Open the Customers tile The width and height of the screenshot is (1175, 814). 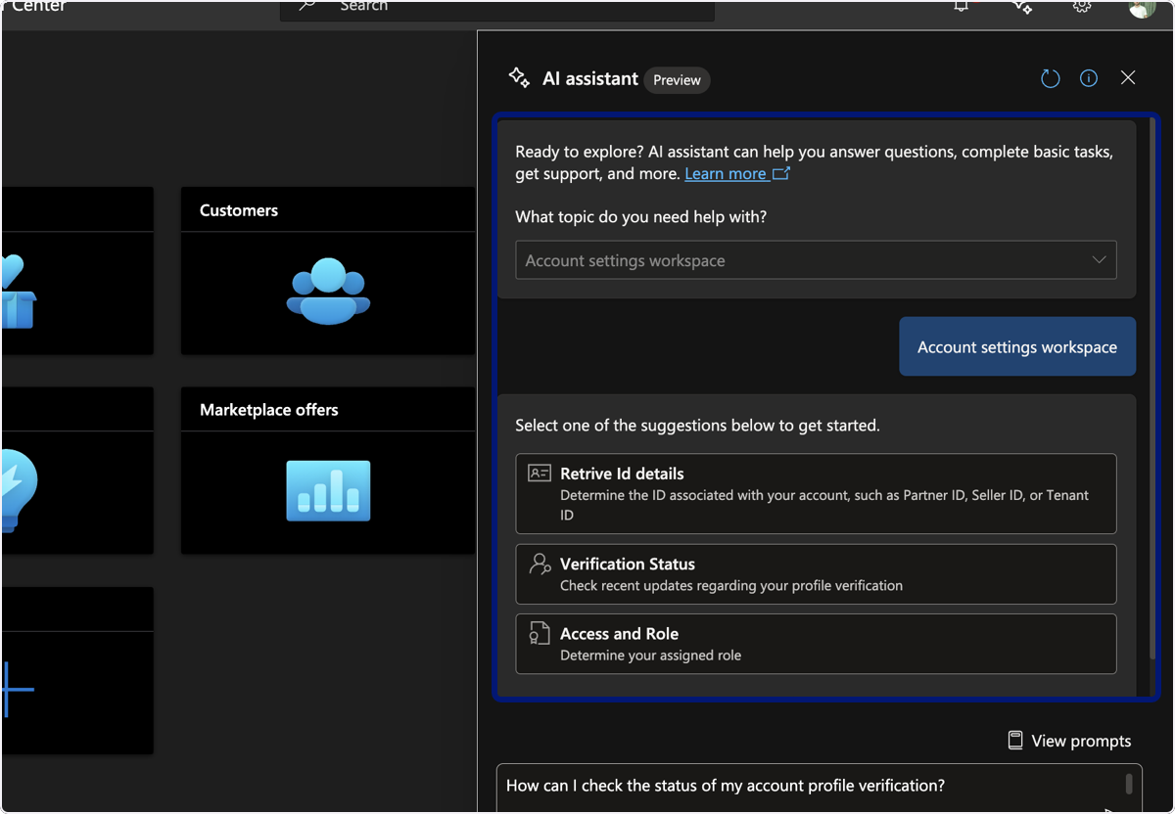328,271
